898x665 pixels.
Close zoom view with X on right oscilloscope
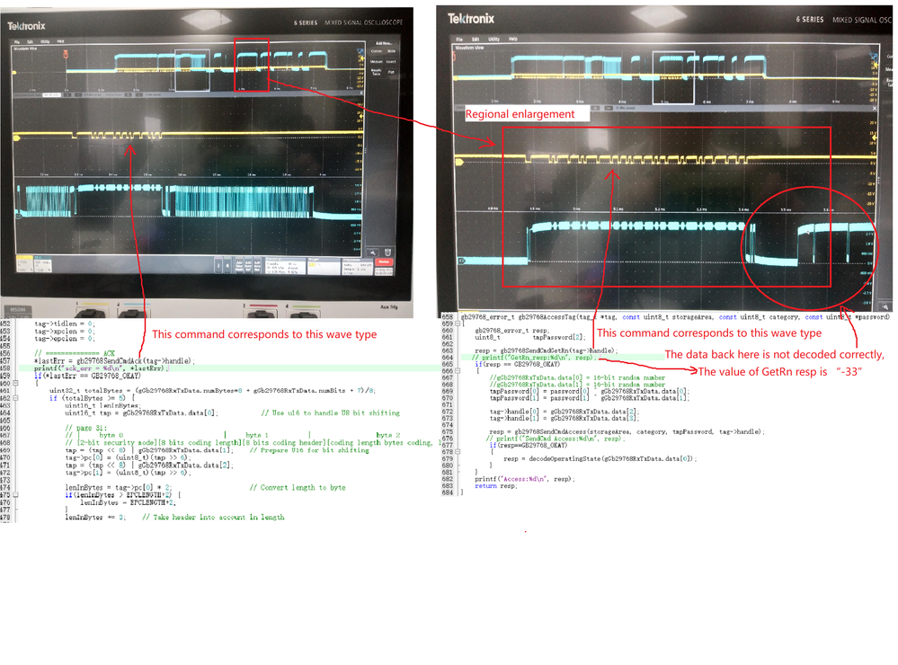pos(875,108)
